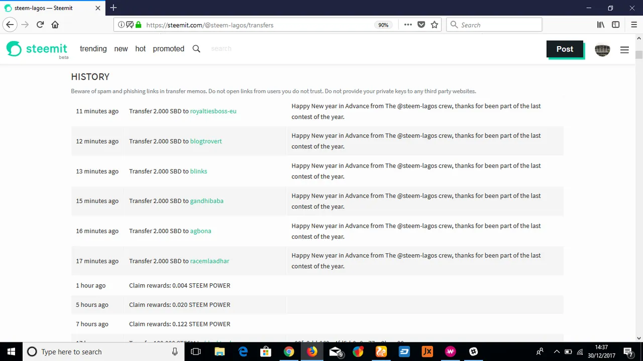This screenshot has height=361, width=643.
Task: Open page actions three-dot menu
Action: tap(408, 25)
